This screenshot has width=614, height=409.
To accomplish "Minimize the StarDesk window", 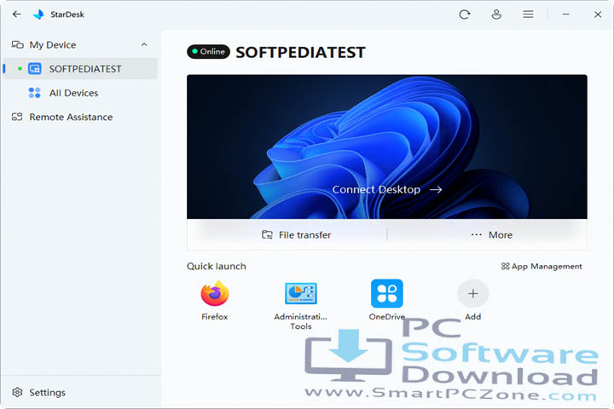I will tap(566, 14).
